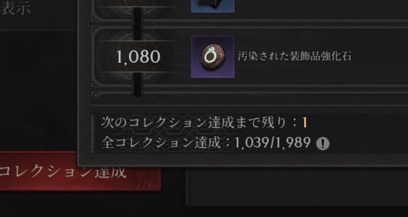Click the 汚染された装飾品強化石 item name
Screen dimensions: 408x217
[x=294, y=56]
